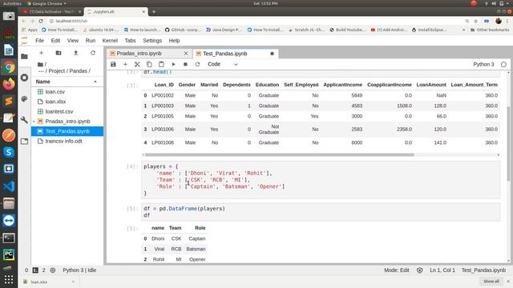
Task: Click the players dictionary code cell
Action: pyautogui.click(x=321, y=180)
